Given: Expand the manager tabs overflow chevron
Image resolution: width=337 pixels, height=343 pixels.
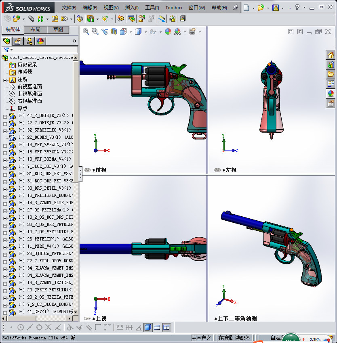Looking at the screenshot, I should [74, 41].
